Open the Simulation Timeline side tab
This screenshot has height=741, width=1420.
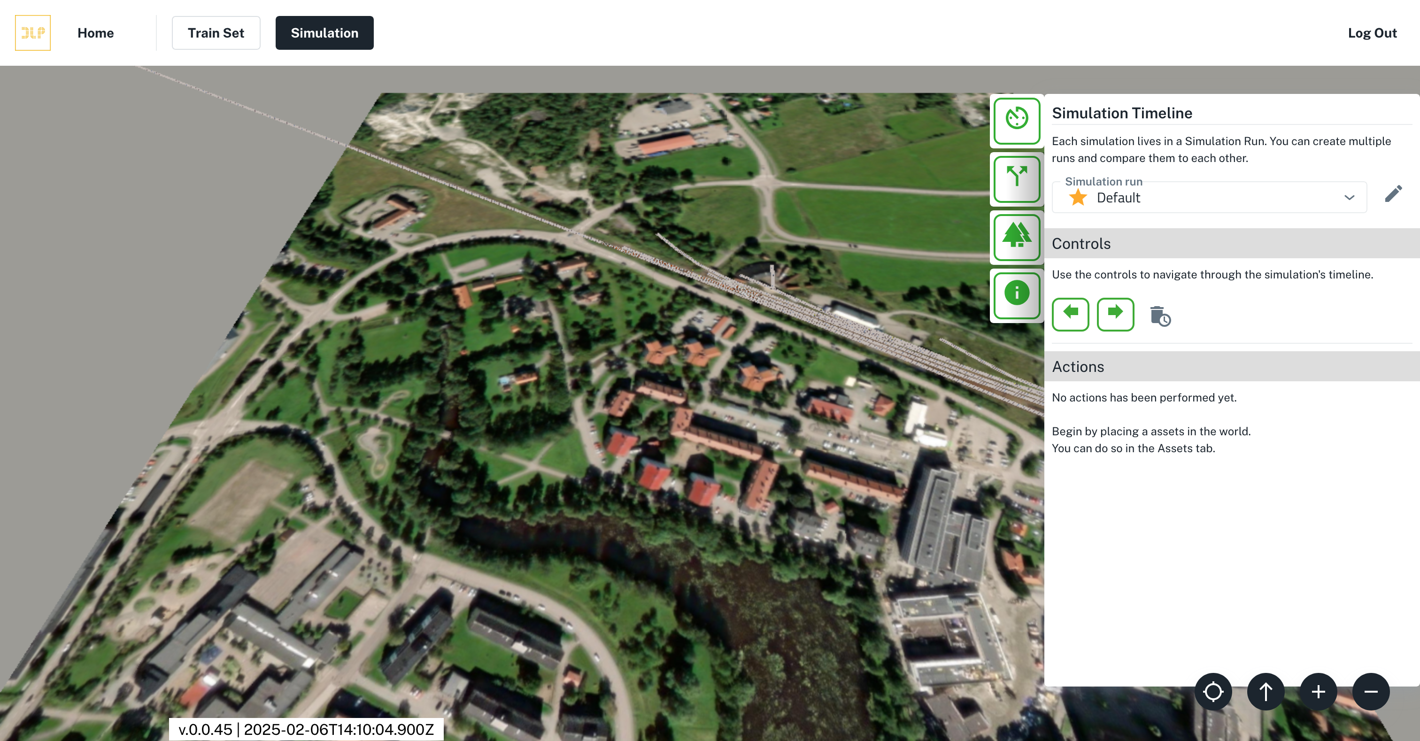click(1017, 121)
